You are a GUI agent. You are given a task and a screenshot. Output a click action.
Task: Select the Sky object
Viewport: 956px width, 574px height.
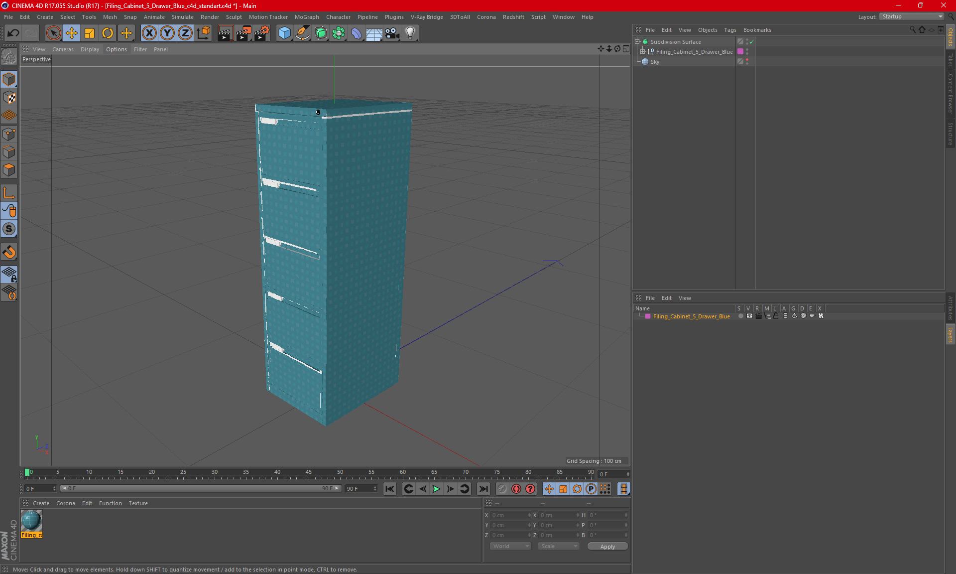click(x=655, y=62)
